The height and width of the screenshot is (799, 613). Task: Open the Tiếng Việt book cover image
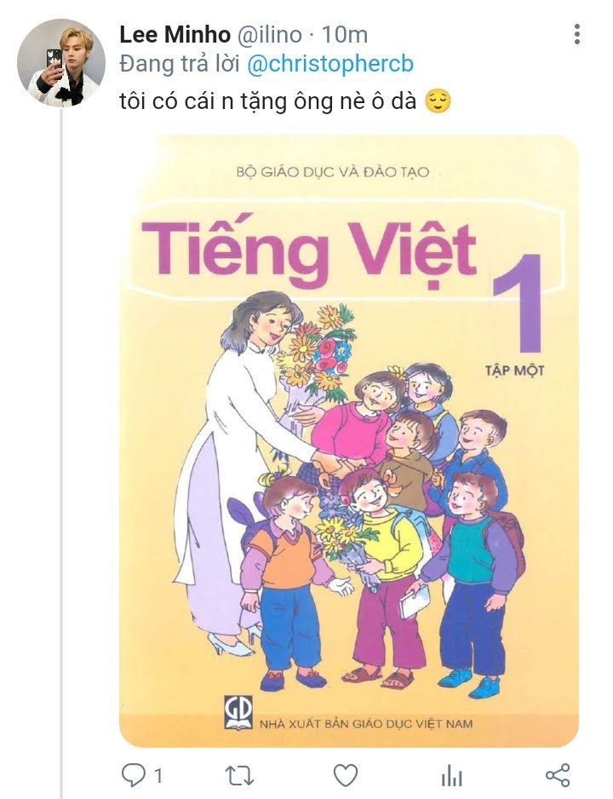349,440
